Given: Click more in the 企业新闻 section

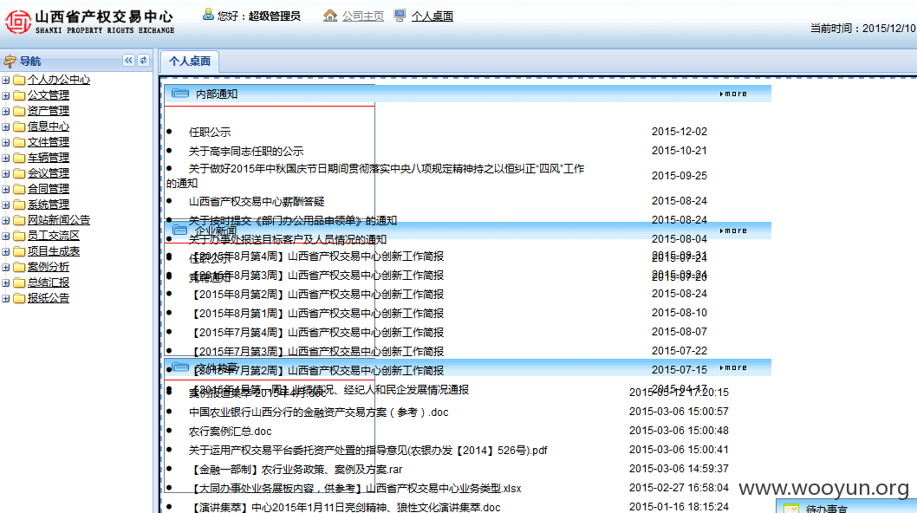Looking at the screenshot, I should pyautogui.click(x=733, y=231).
